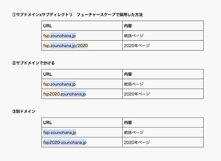Screen dimensions: 221x161
Task: Click fsp.zounohana.jp in the first table
Action: click(59, 36)
